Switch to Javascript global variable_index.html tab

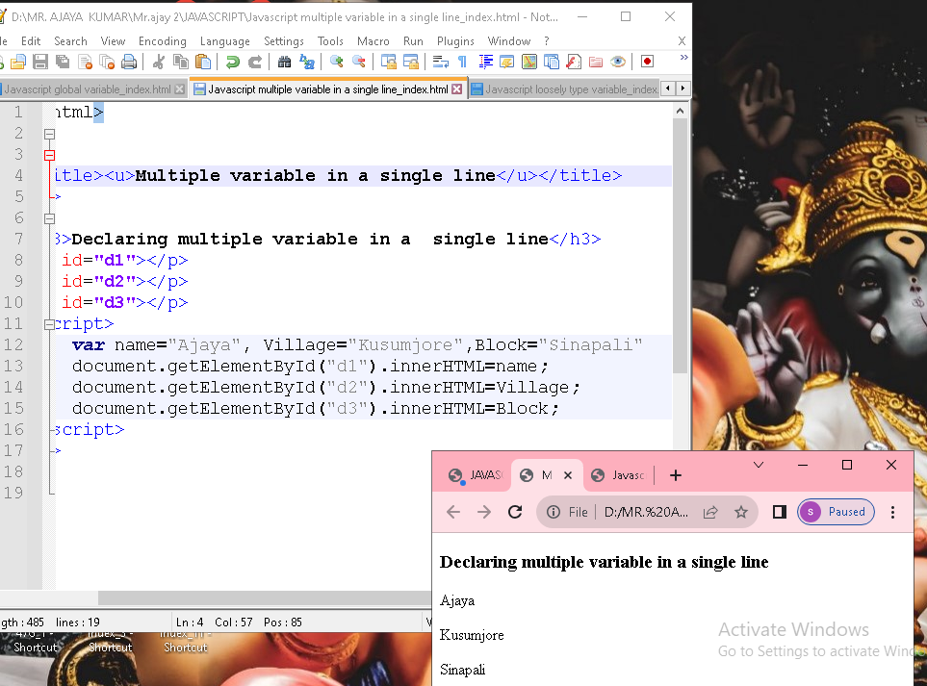tap(87, 89)
